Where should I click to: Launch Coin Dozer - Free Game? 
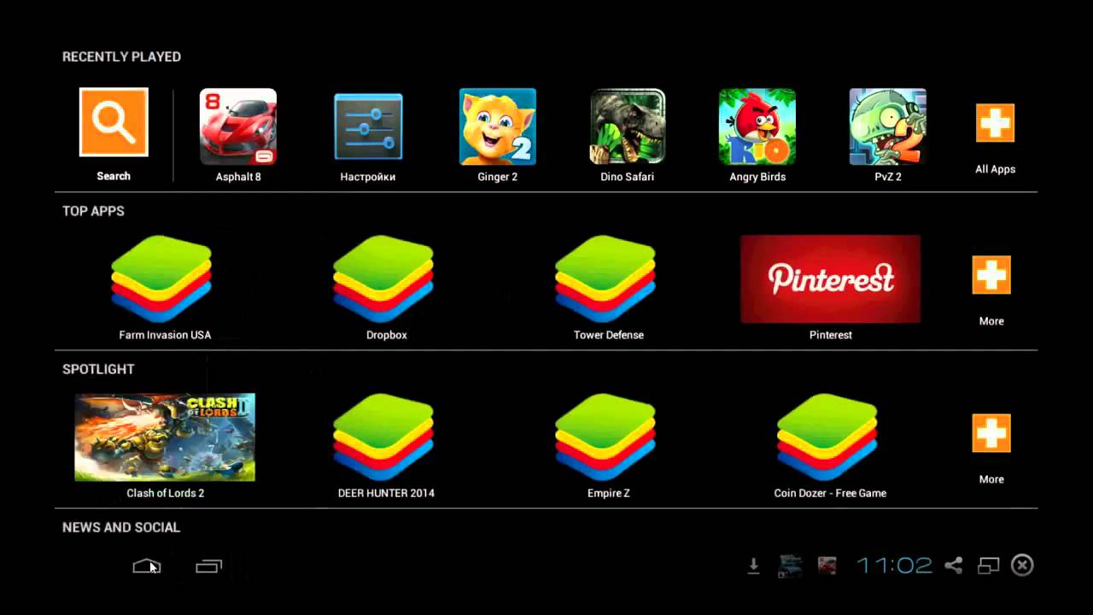click(x=827, y=437)
